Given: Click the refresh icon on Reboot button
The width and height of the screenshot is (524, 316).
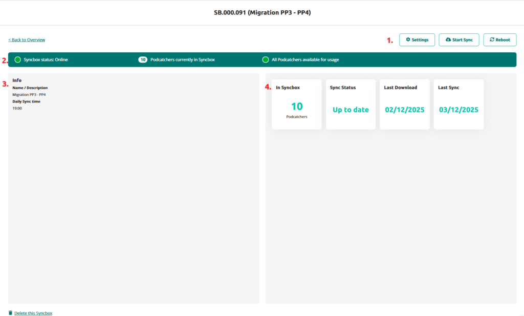Looking at the screenshot, I should pyautogui.click(x=492, y=40).
